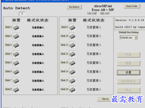
Task: Click the 停止 (Stop) button
Action: 129,90
